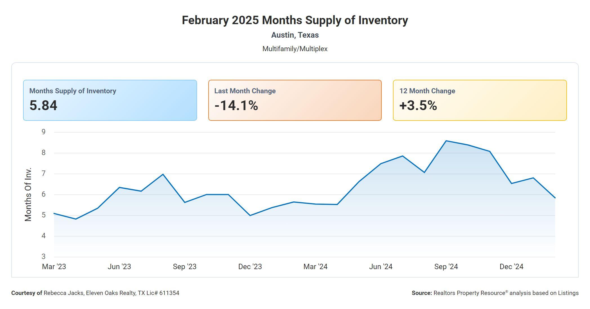Select the Dec '24 x-axis label
Image resolution: width=590 pixels, height=309 pixels.
[x=511, y=267]
